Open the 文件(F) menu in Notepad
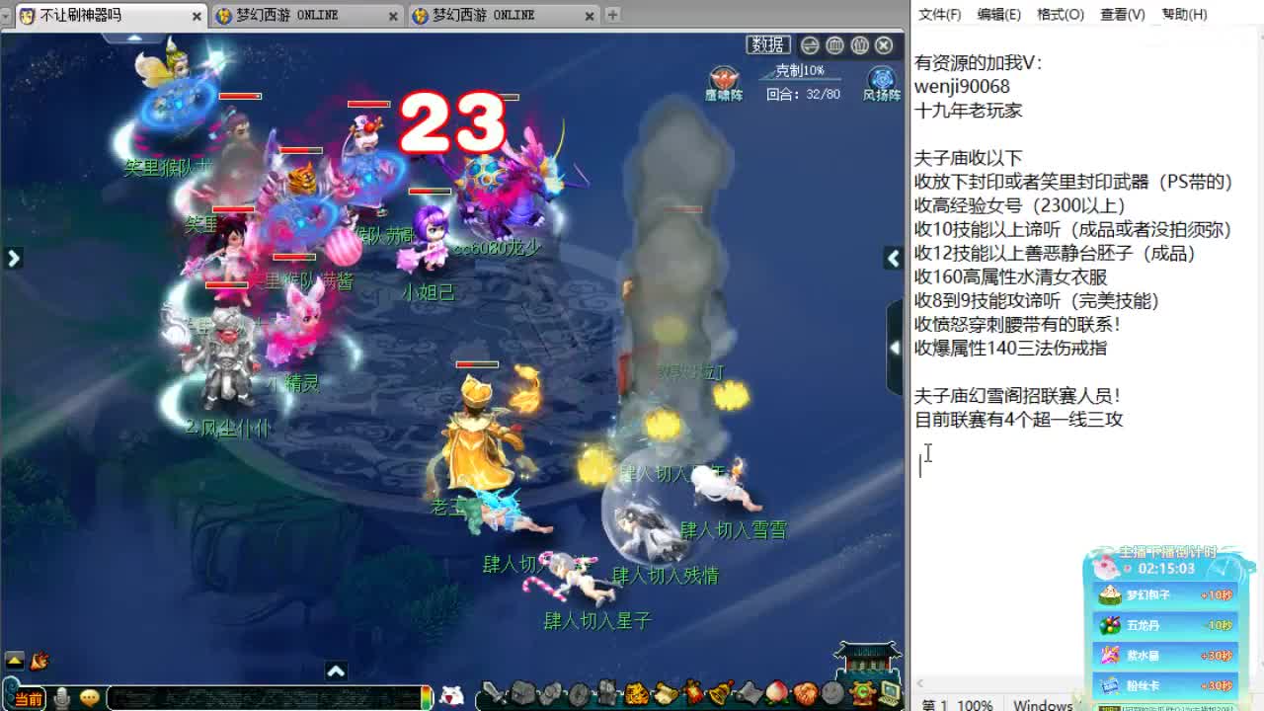 pyautogui.click(x=939, y=14)
